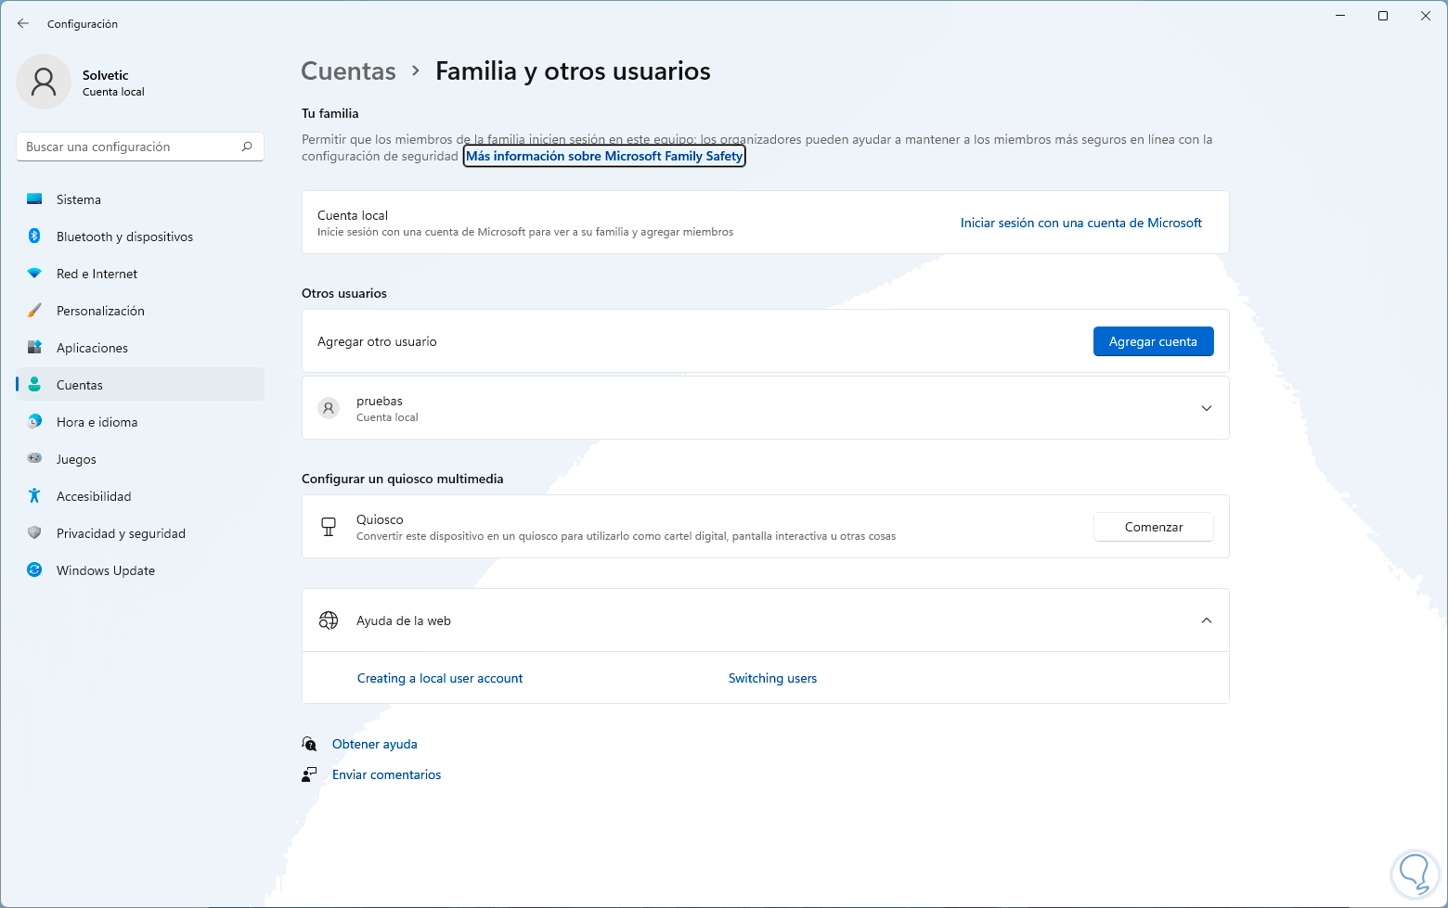Screen dimensions: 1448x908
Task: Click the back arrow icon
Action: click(x=23, y=23)
